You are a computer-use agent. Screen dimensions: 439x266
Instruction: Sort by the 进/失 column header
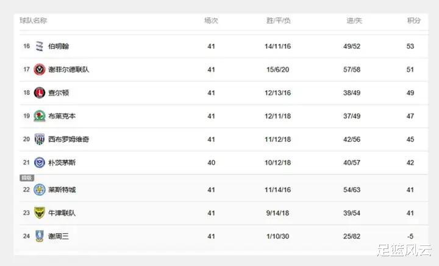click(x=354, y=20)
